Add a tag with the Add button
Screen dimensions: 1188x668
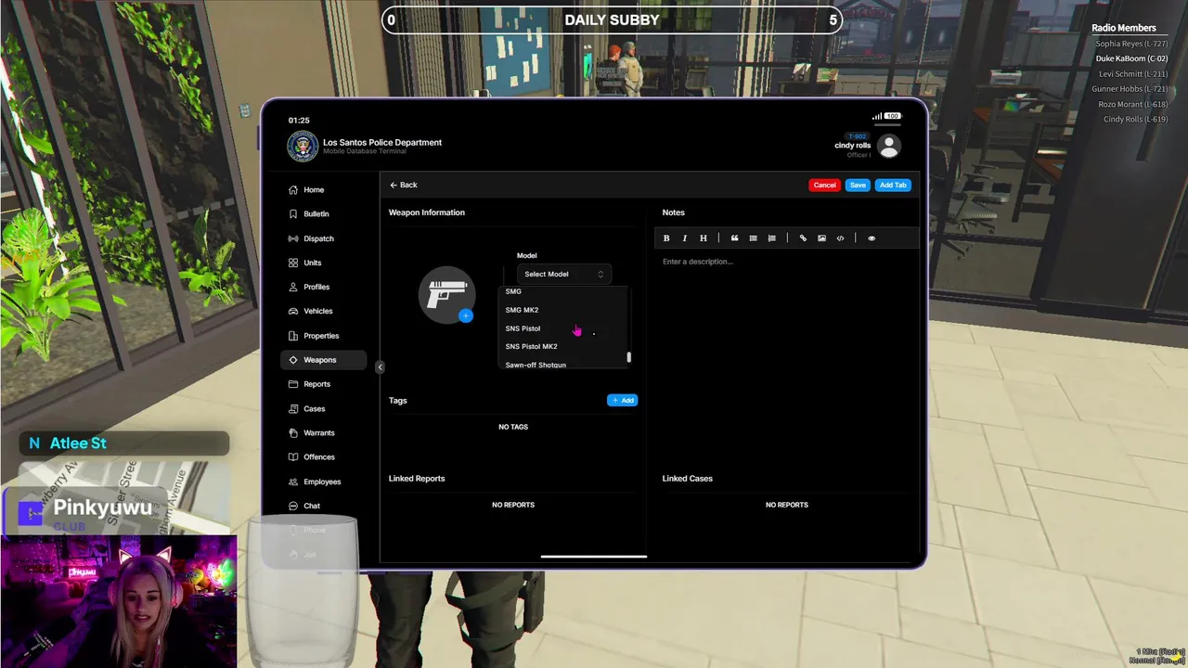[x=622, y=401]
